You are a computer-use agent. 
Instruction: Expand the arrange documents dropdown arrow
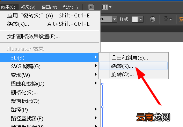pyautogui.click(x=110, y=7)
